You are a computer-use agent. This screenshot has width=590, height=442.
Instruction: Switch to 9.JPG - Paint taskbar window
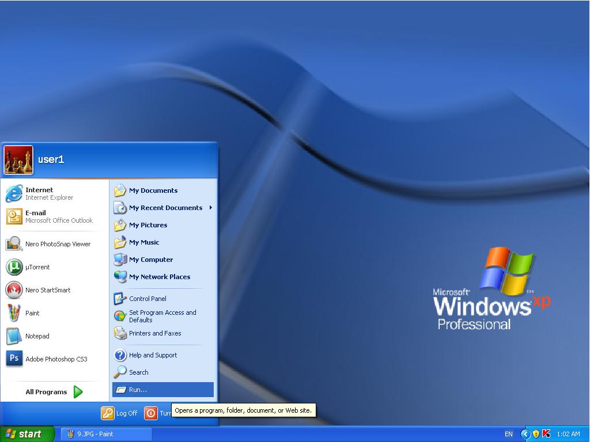tap(107, 434)
